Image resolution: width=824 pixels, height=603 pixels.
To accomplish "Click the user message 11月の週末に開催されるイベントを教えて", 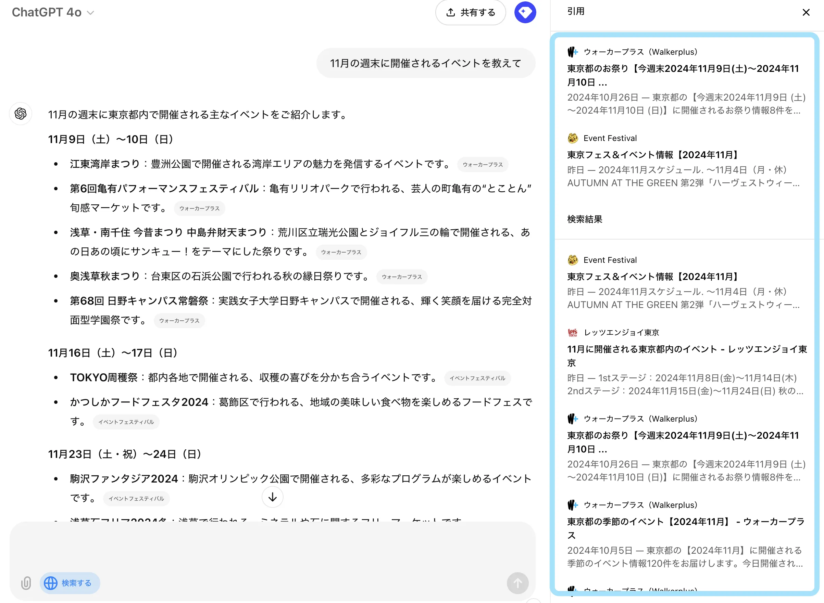I will coord(426,63).
